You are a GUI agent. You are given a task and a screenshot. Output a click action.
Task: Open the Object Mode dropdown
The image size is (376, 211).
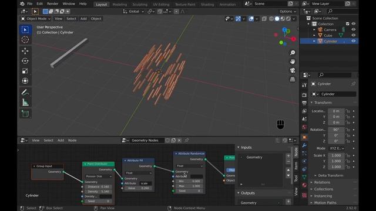(x=36, y=19)
